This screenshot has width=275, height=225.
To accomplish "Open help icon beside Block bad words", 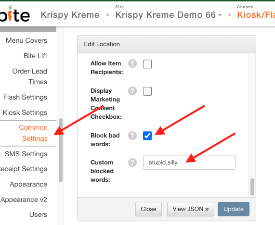I will click(132, 136).
